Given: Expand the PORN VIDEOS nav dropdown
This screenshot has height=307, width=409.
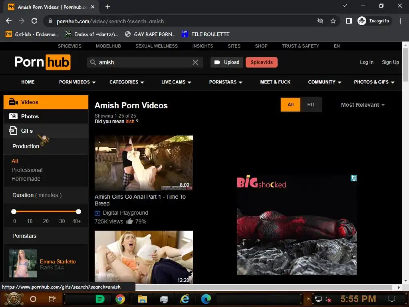Looking at the screenshot, I should tap(77, 82).
